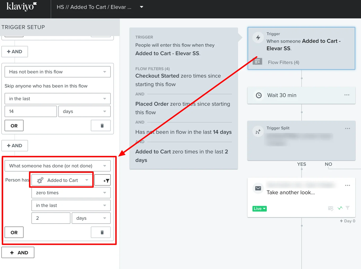The height and width of the screenshot is (269, 361).
Task: Click the filter funnel icon on email card
Action: point(348,208)
